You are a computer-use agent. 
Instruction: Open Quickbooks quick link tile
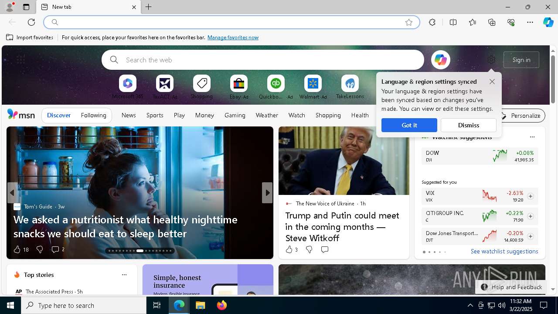coord(276,87)
